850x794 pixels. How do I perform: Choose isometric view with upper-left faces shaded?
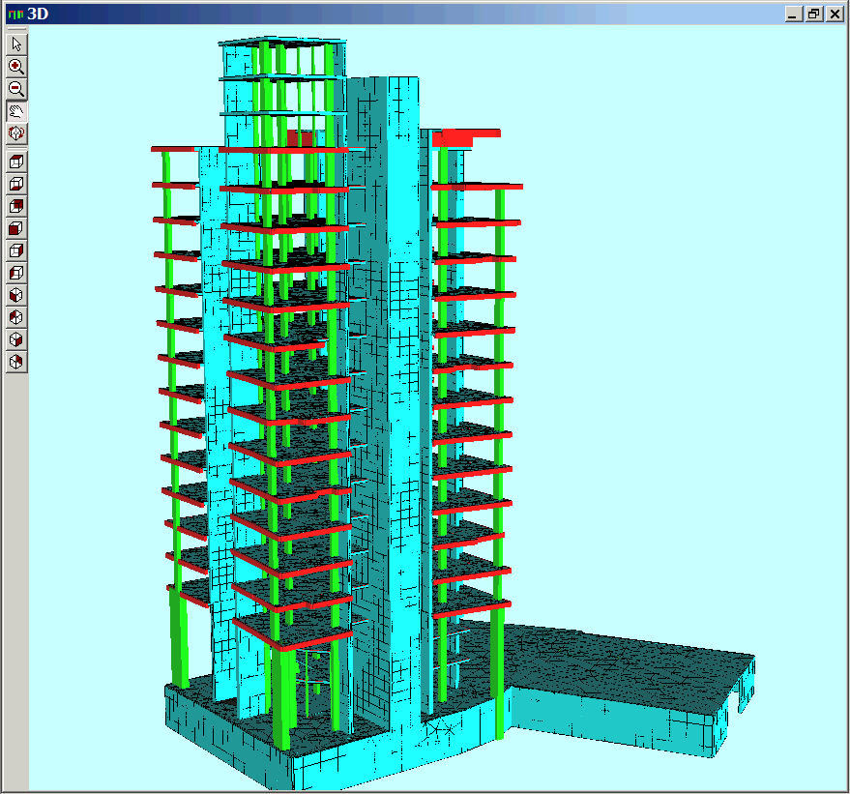[16, 317]
